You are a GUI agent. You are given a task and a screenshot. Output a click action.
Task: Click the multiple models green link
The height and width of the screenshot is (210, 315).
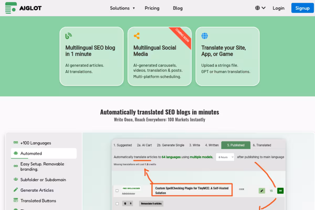pos(201,157)
